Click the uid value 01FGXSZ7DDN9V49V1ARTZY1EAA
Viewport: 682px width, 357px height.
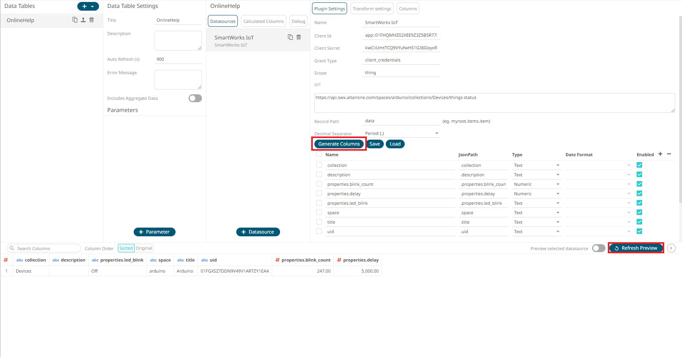[x=235, y=271]
